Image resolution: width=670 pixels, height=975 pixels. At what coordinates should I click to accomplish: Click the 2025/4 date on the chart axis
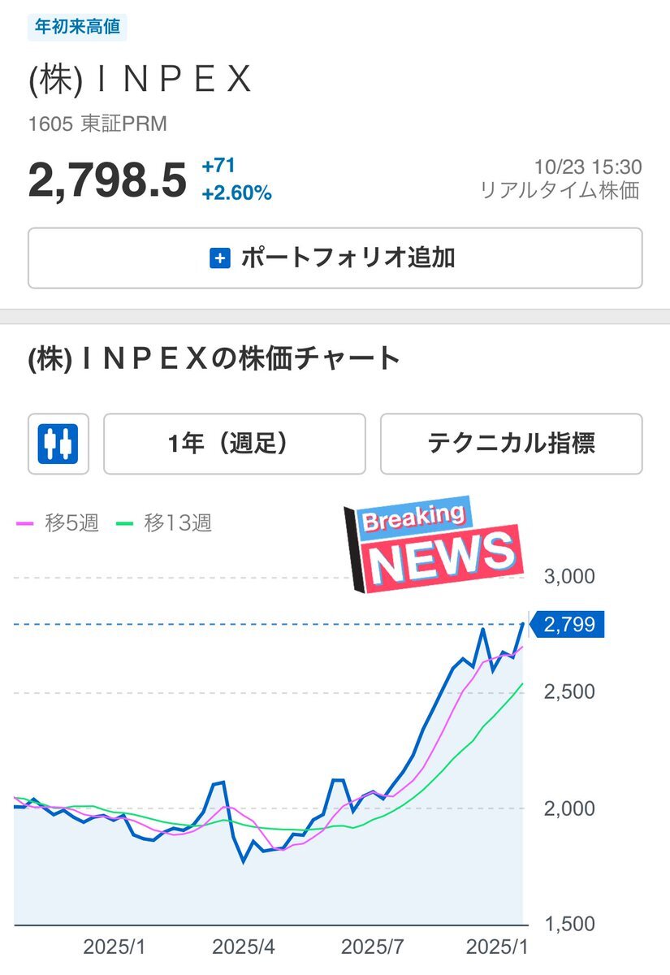243,947
